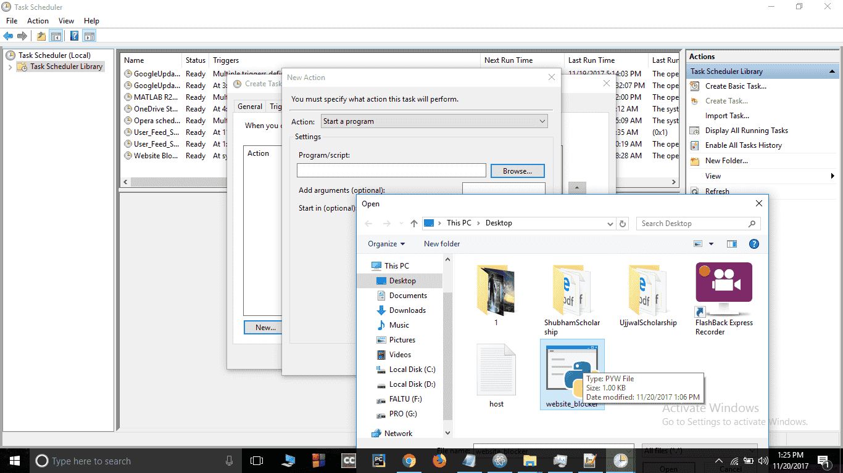Select Task Scheduler (Local) tree node
843x473 pixels.
coord(54,55)
